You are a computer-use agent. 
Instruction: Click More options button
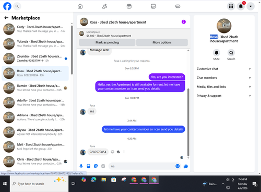(162, 42)
